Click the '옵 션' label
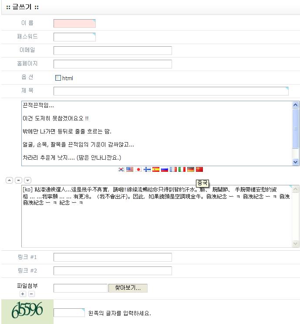This screenshot has width=300, height=324. pyautogui.click(x=27, y=77)
